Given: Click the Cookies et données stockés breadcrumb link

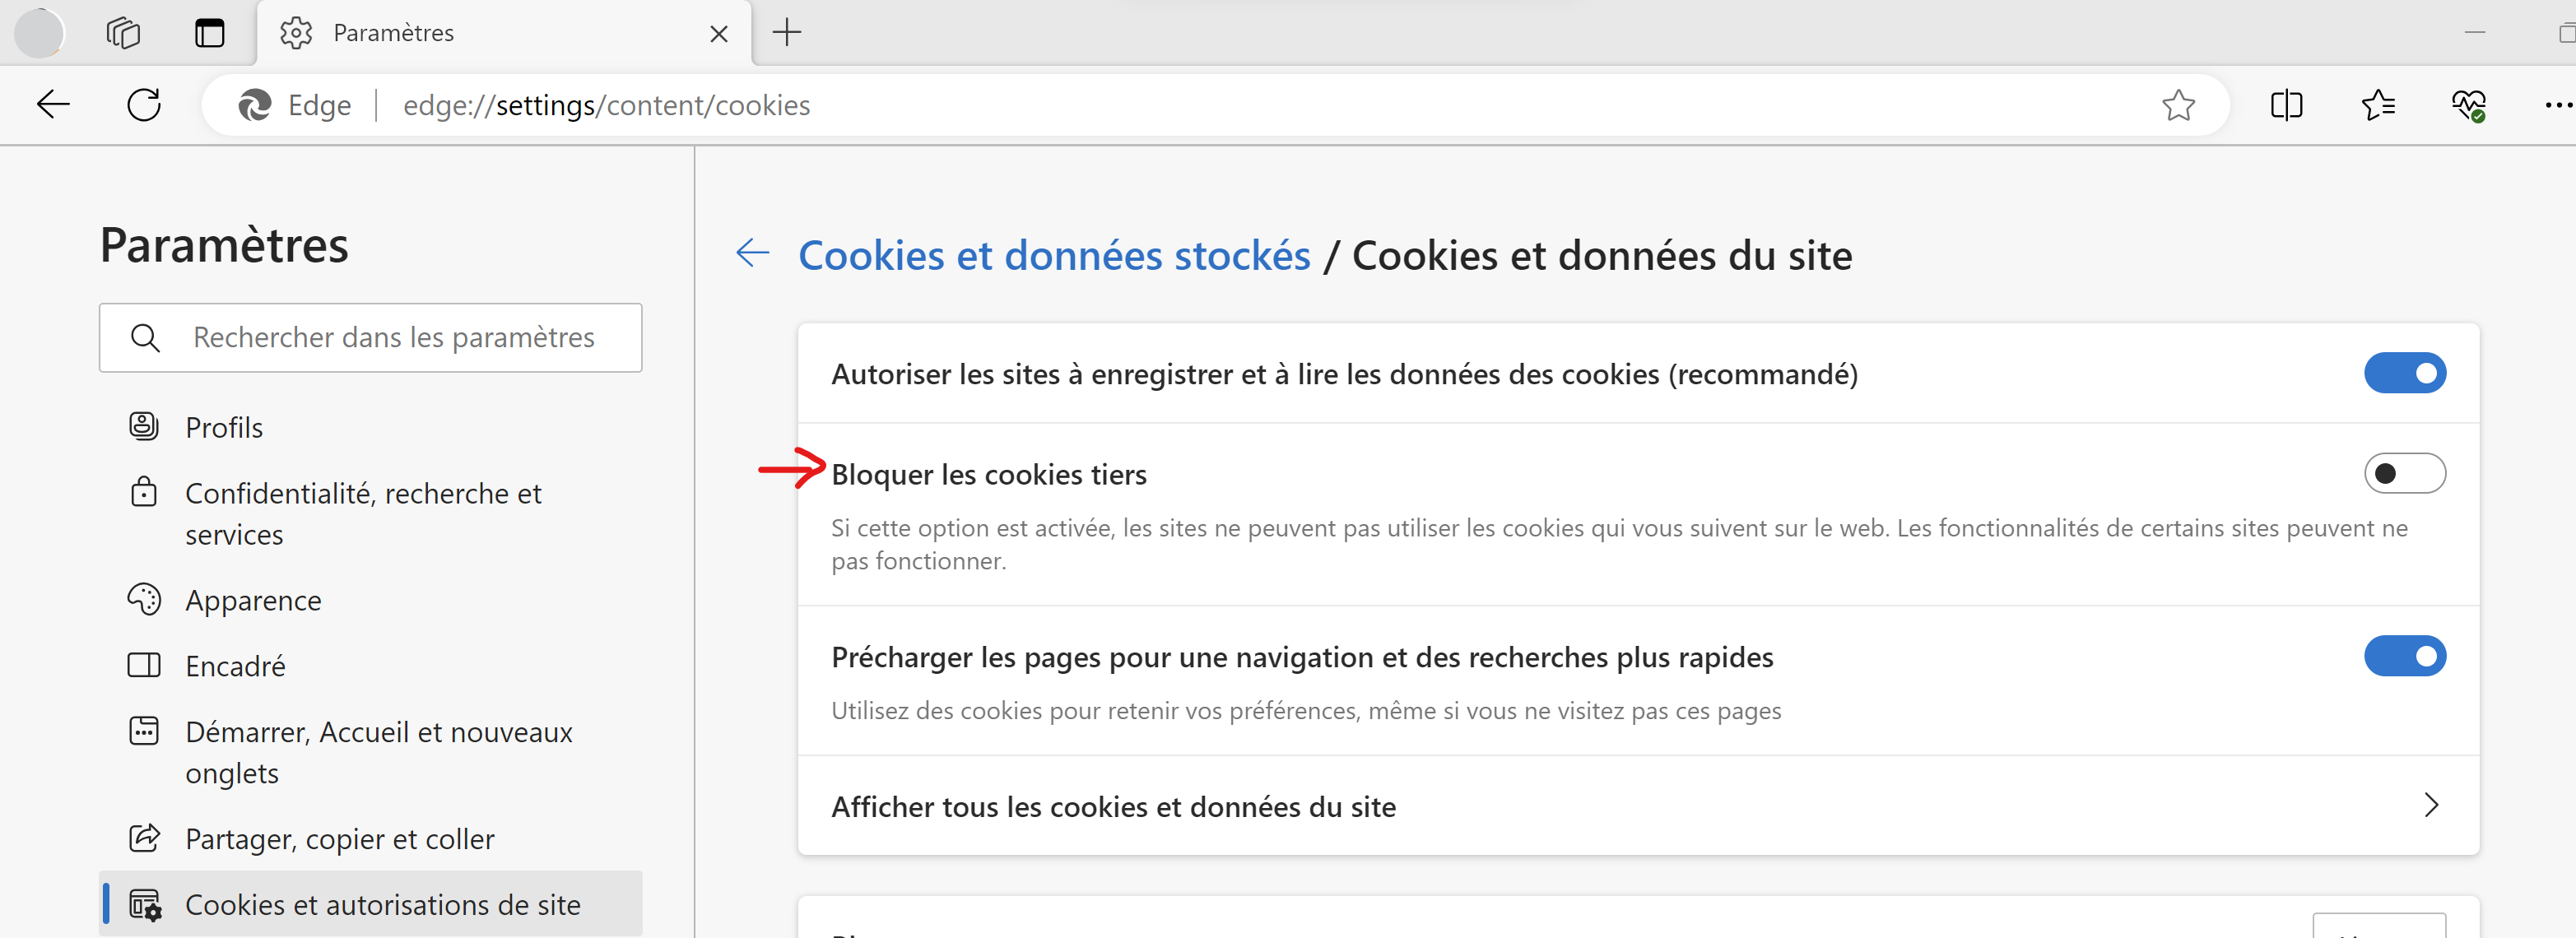Looking at the screenshot, I should point(1054,255).
